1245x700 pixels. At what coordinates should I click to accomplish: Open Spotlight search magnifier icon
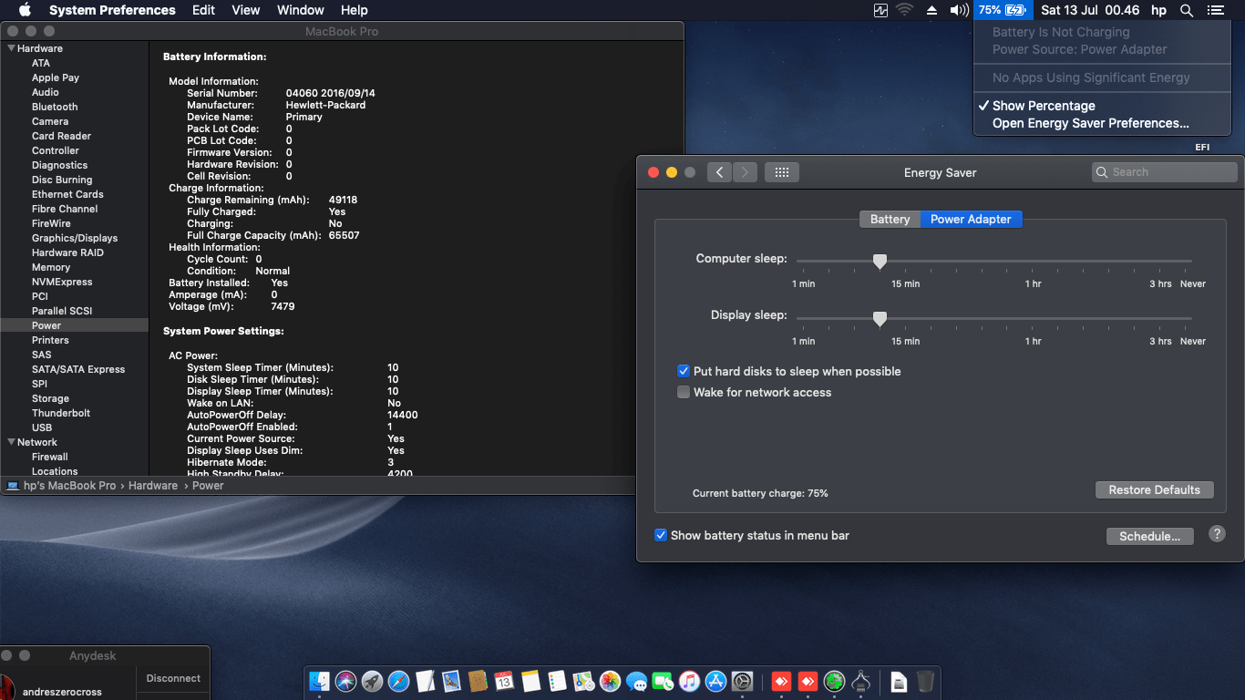click(x=1186, y=10)
